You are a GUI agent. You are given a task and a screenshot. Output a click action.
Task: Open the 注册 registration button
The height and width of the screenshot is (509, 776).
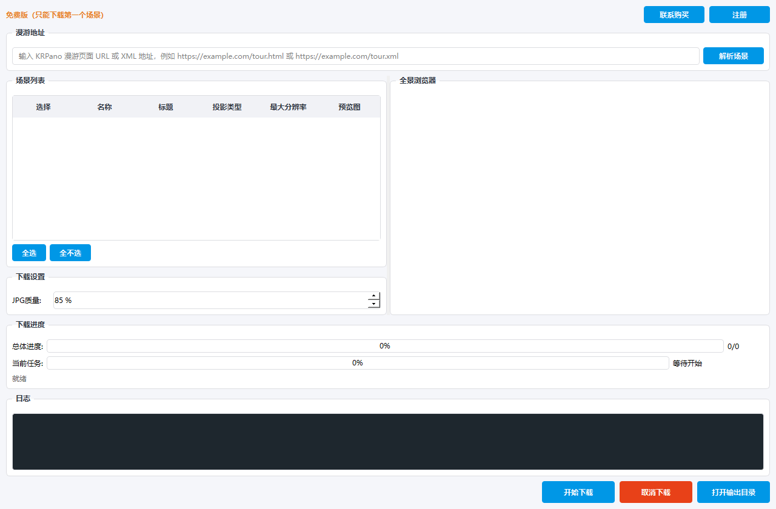(x=740, y=15)
